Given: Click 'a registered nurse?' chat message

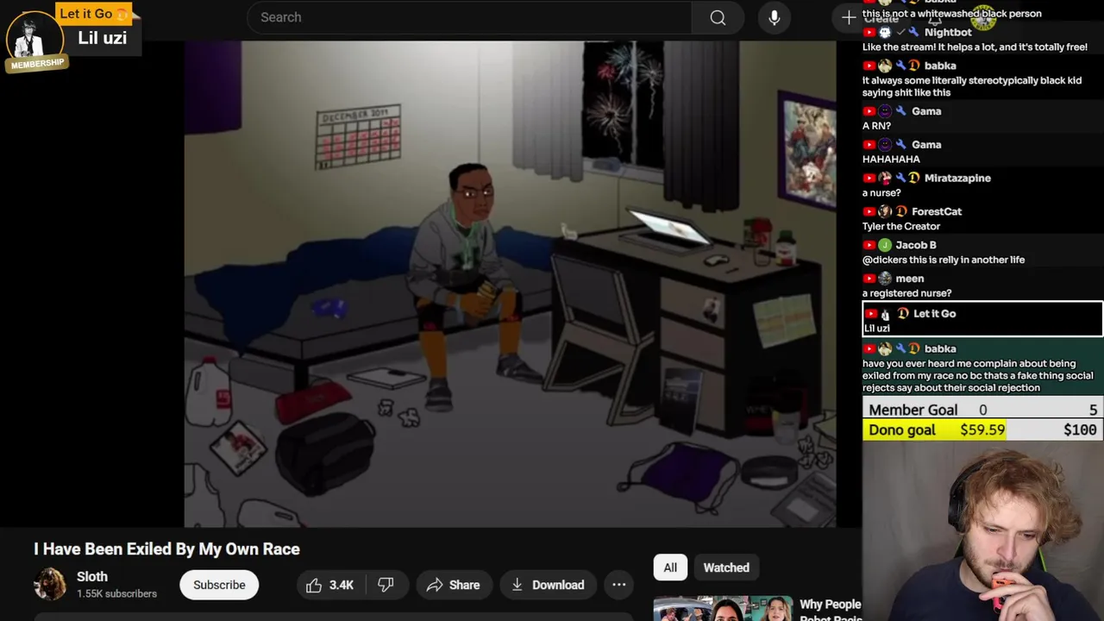Looking at the screenshot, I should coord(907,293).
